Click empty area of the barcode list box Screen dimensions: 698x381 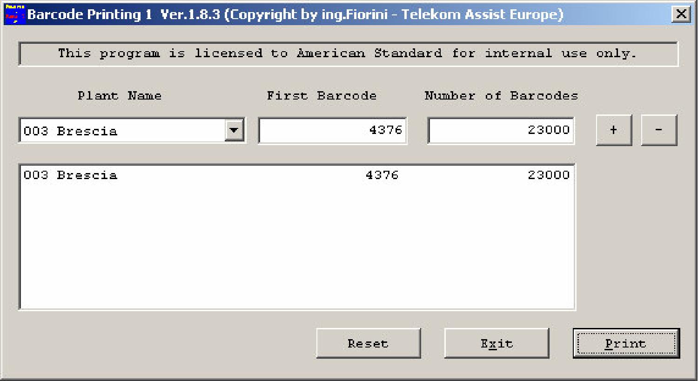(x=297, y=247)
